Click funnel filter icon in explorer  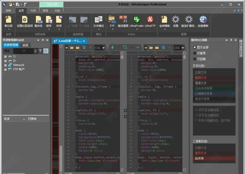click(40, 51)
